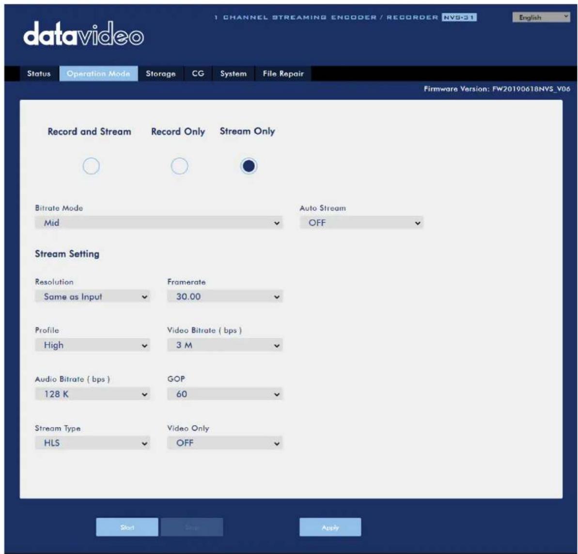Open the Video Bitrate dropdown showing 3 M
The width and height of the screenshot is (578, 554).
point(225,345)
